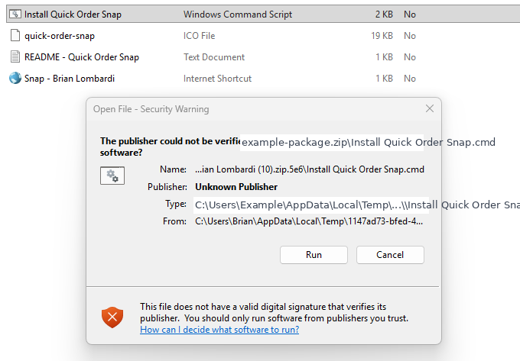Click the Open File - Security Warning title

click(151, 109)
